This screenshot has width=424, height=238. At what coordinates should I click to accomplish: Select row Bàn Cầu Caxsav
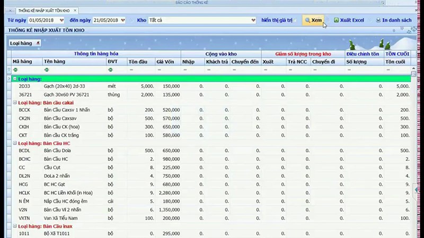[x=211, y=118]
